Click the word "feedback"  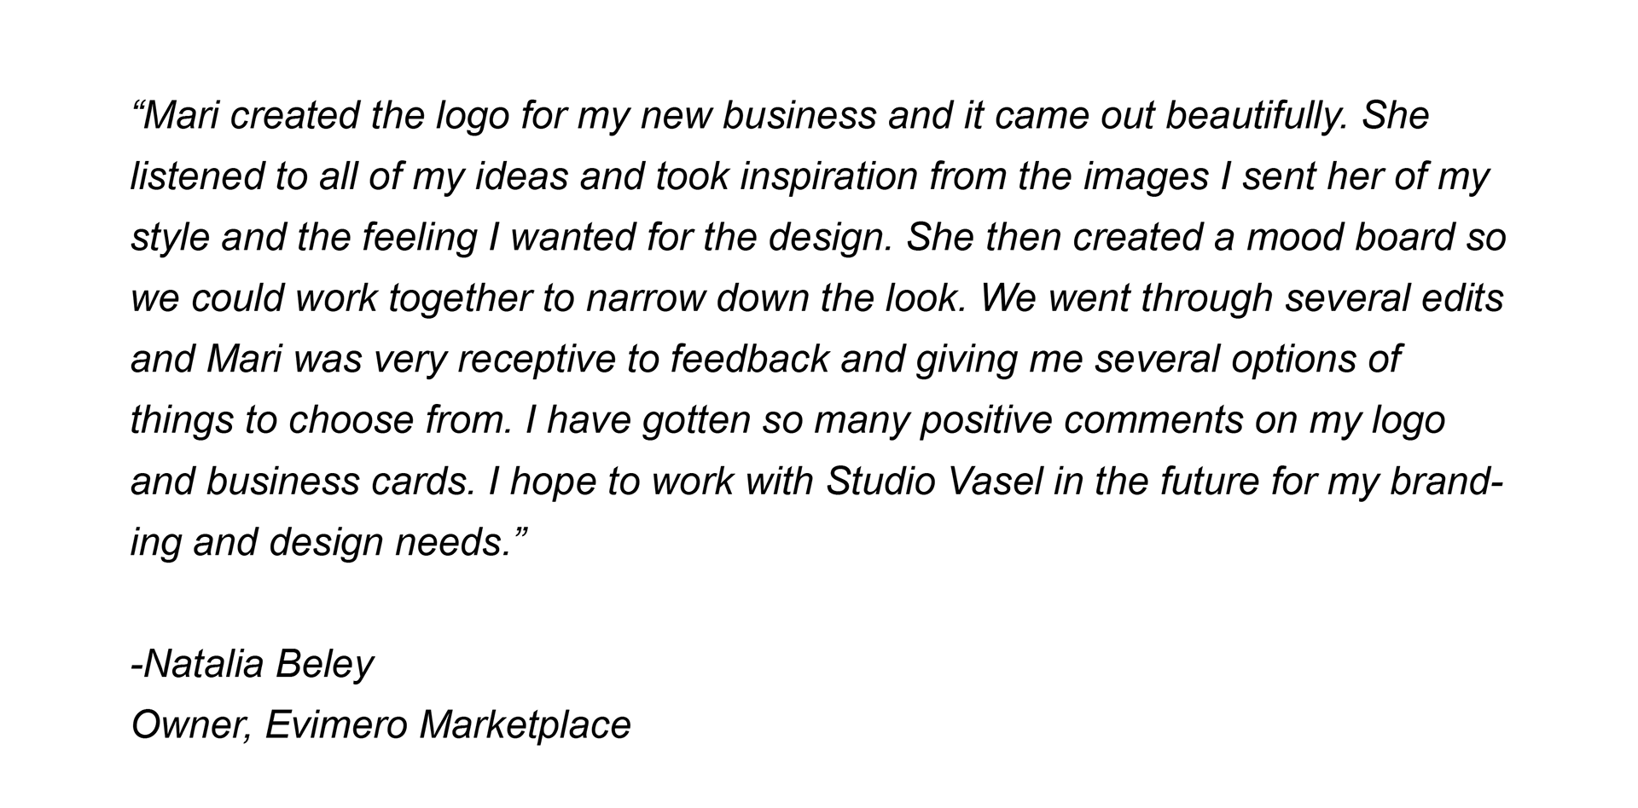click(x=749, y=360)
